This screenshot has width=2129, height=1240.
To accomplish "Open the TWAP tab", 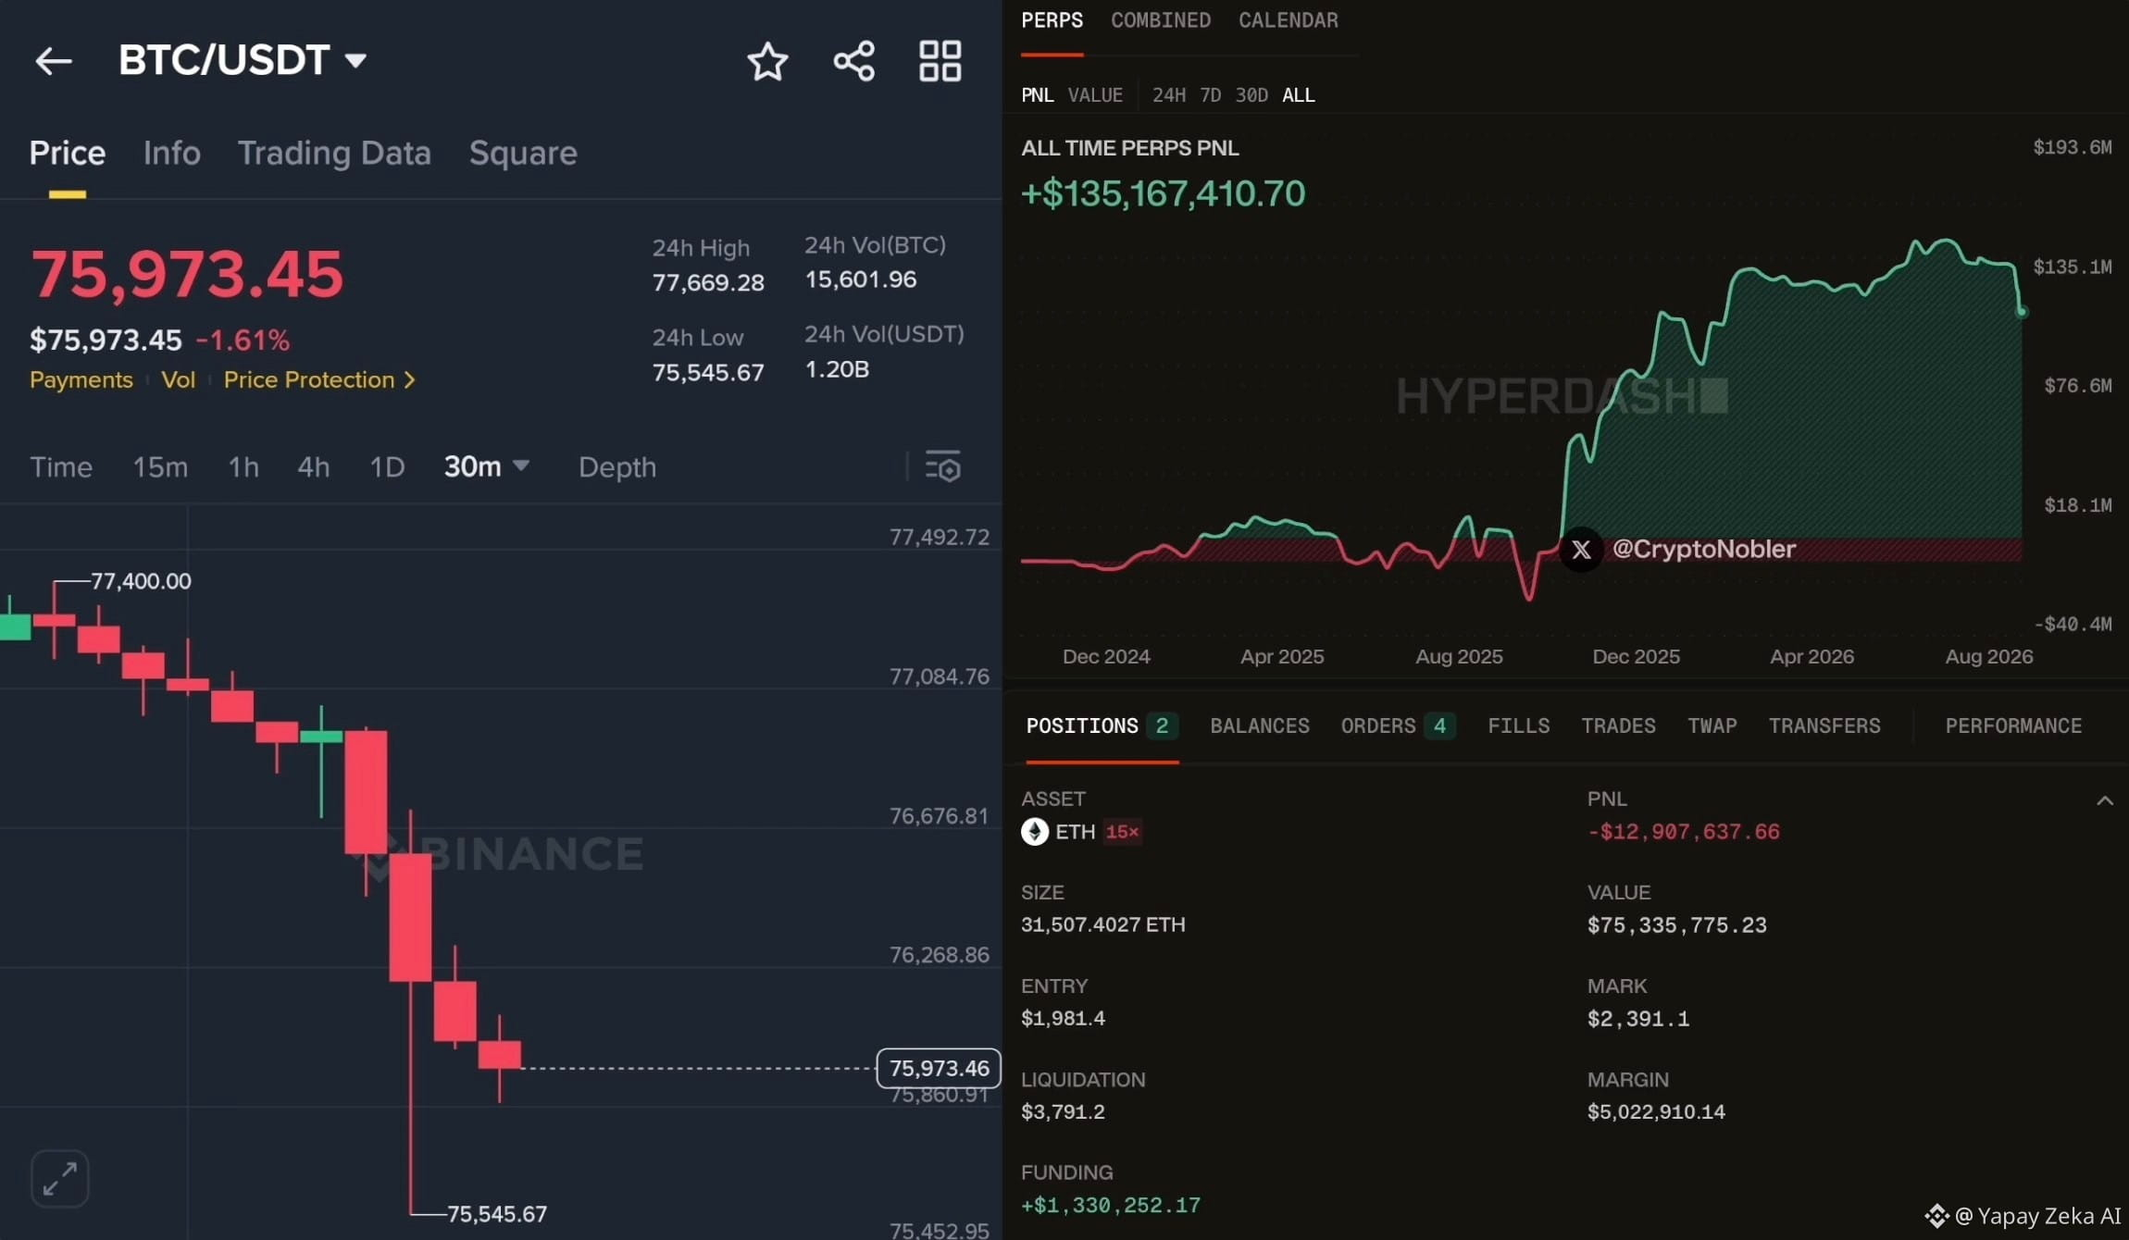I will point(1712,726).
